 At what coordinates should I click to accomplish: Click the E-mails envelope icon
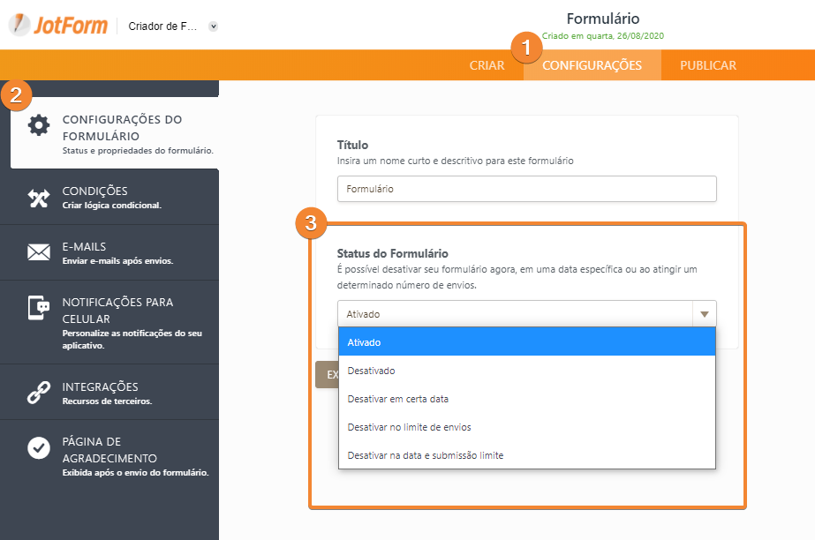click(x=39, y=253)
